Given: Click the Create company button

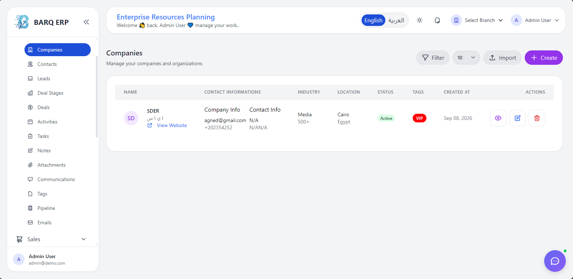Looking at the screenshot, I should 544,58.
